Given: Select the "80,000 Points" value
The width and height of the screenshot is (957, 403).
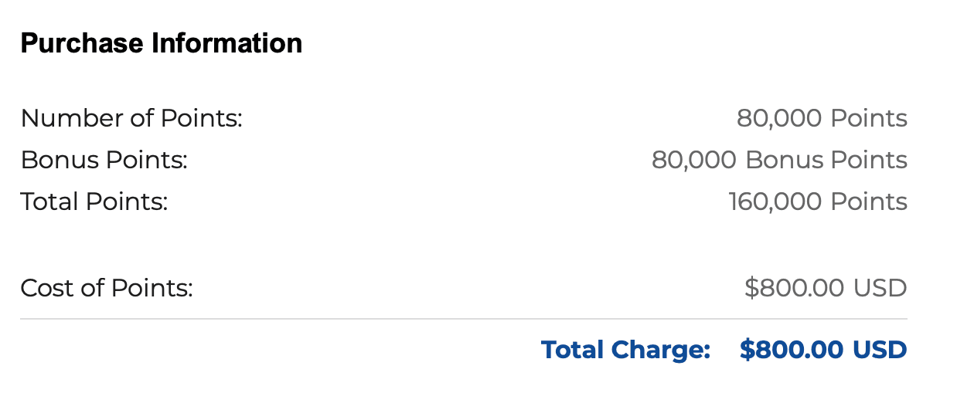Looking at the screenshot, I should point(822,119).
